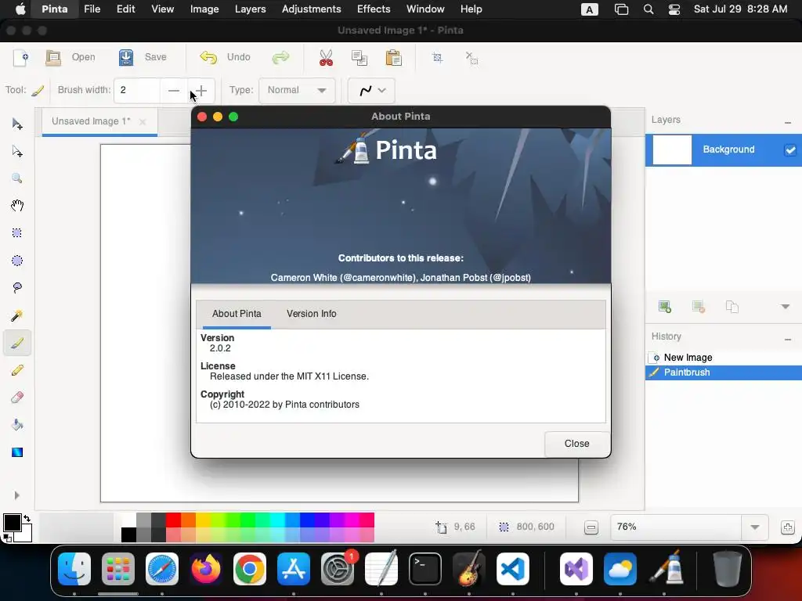Click the zoom 76% input field
802x601 pixels.
pyautogui.click(x=676, y=527)
